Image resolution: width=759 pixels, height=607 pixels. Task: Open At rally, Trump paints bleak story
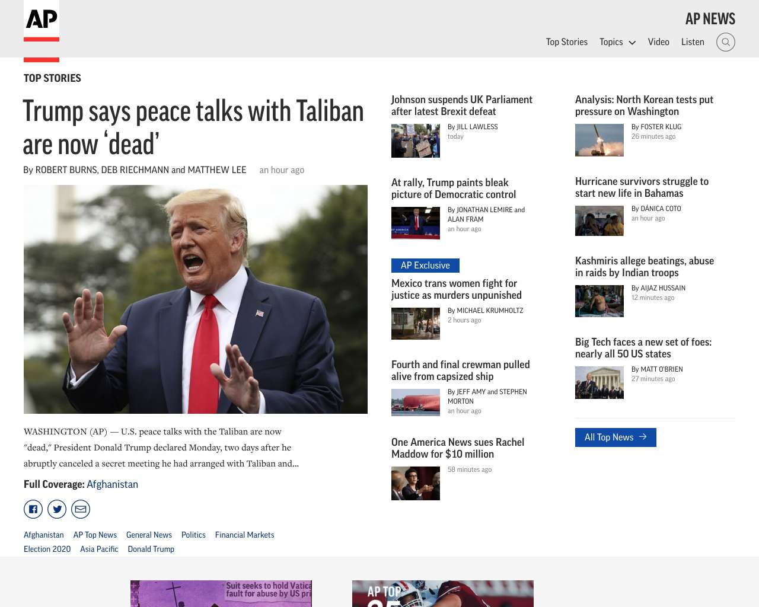coord(454,189)
